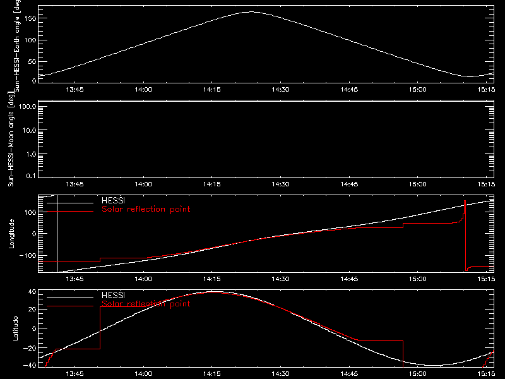505x379 pixels.
Task: Click 14:00 time label under Longitude plot
Action: [x=143, y=279]
